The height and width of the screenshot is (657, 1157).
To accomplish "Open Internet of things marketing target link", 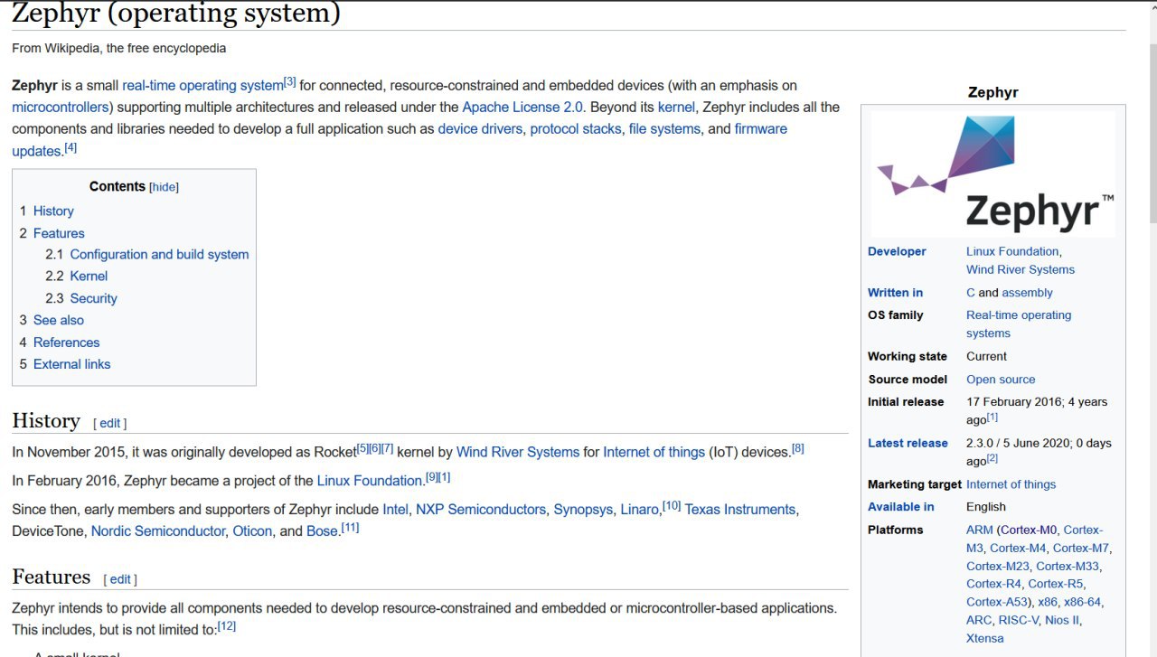I will (x=1011, y=484).
